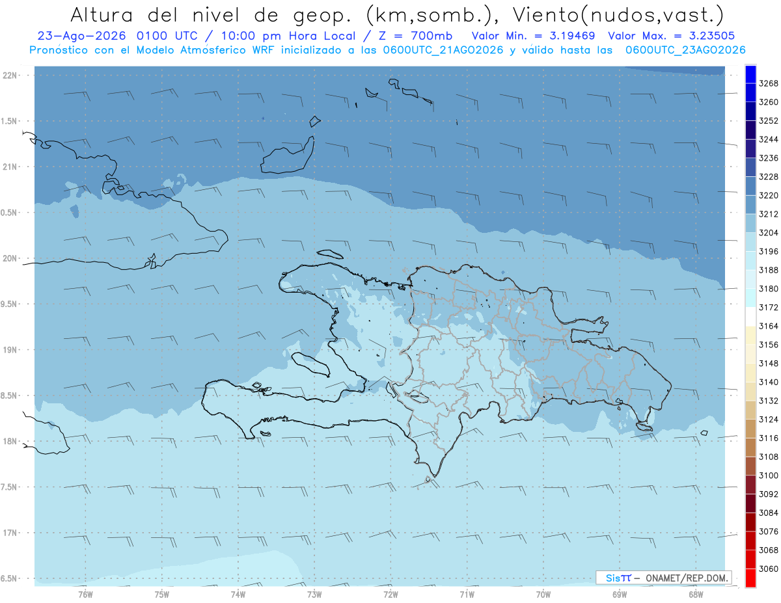Click the 3252 legend value
The height and width of the screenshot is (603, 781).
point(769,121)
